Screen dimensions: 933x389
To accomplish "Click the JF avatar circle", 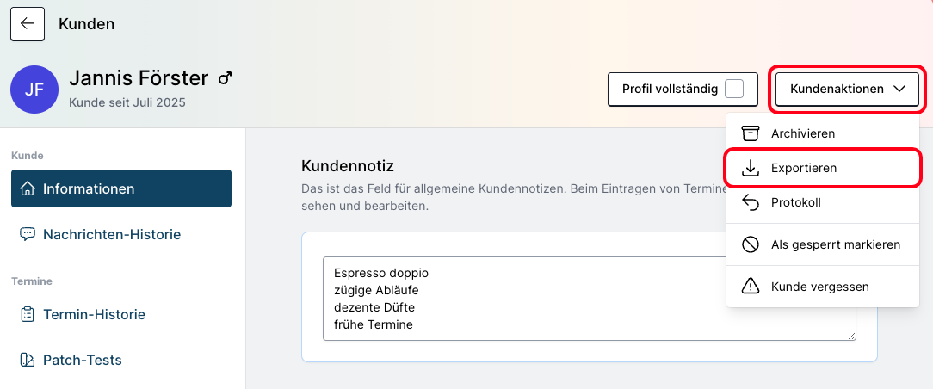I will click(x=34, y=90).
